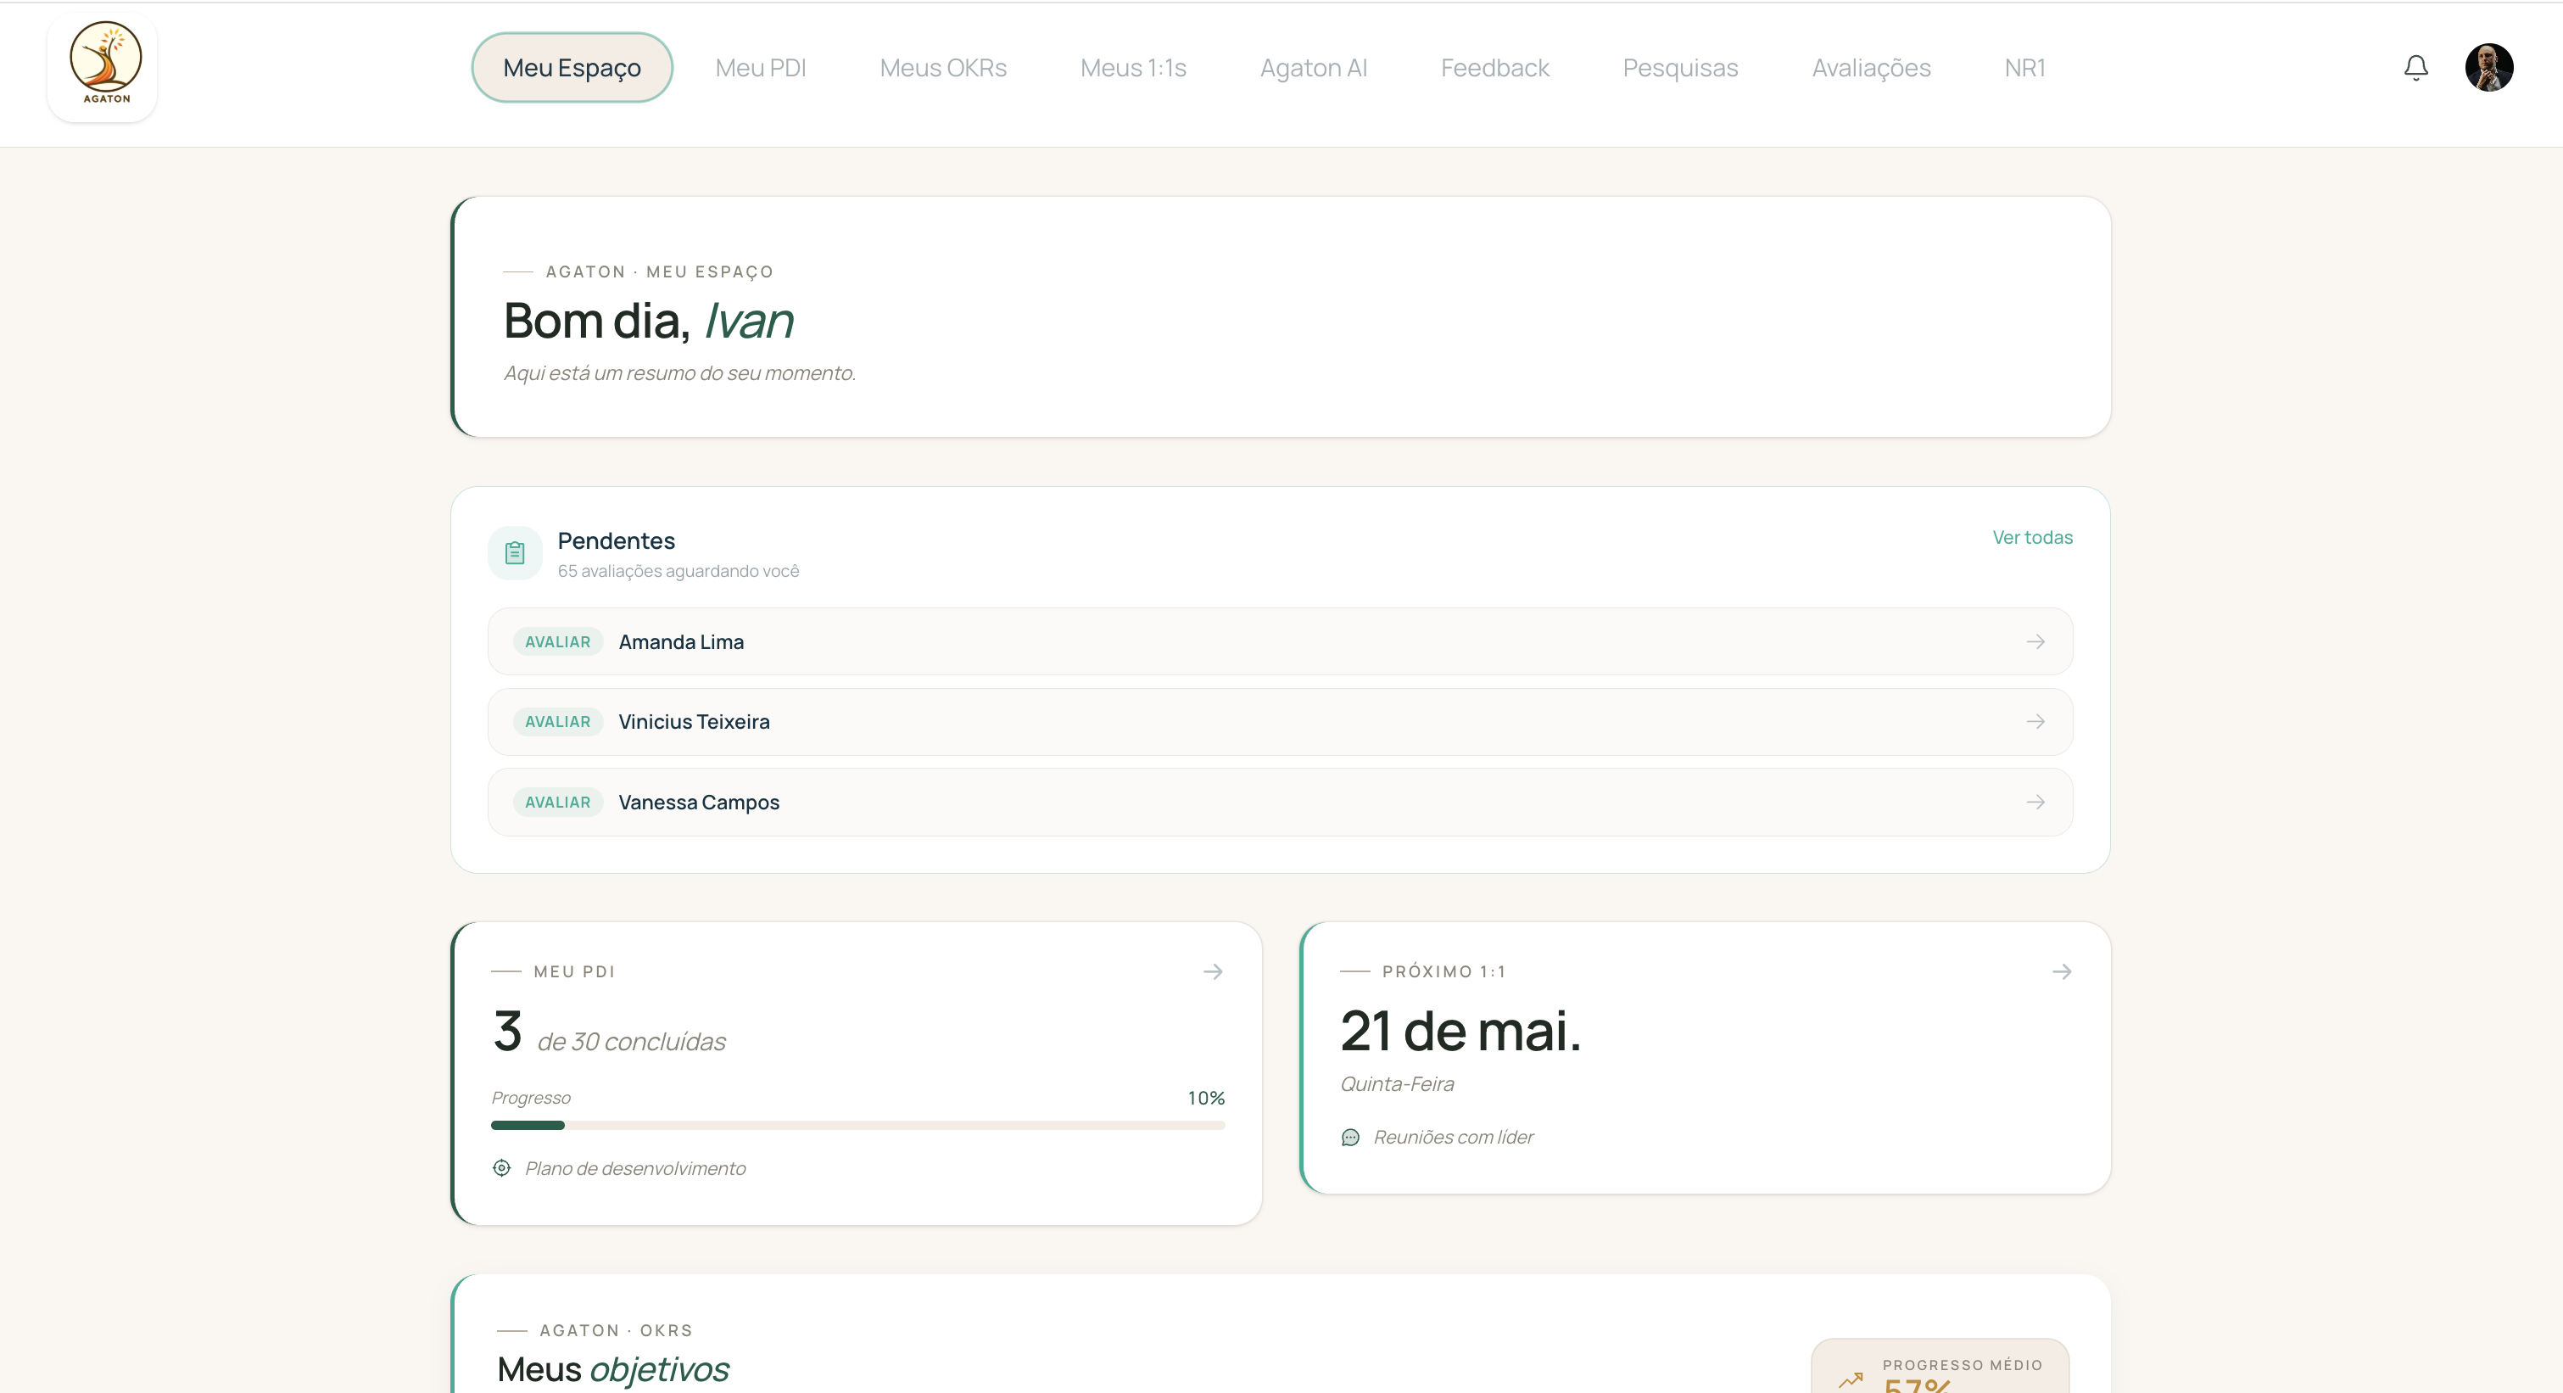This screenshot has height=1393, width=2563.
Task: Click the Quinta-Feira label
Action: pos(1397,1083)
